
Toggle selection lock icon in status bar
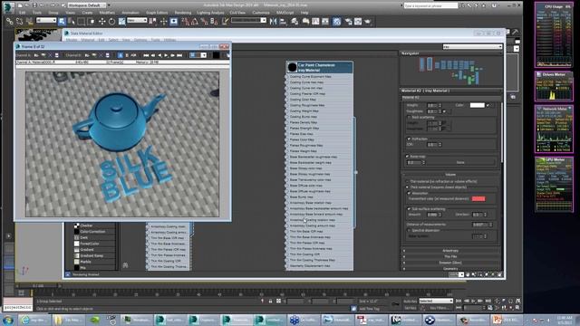270,302
